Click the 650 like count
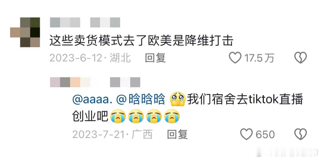The image size is (321, 160). tap(265, 135)
